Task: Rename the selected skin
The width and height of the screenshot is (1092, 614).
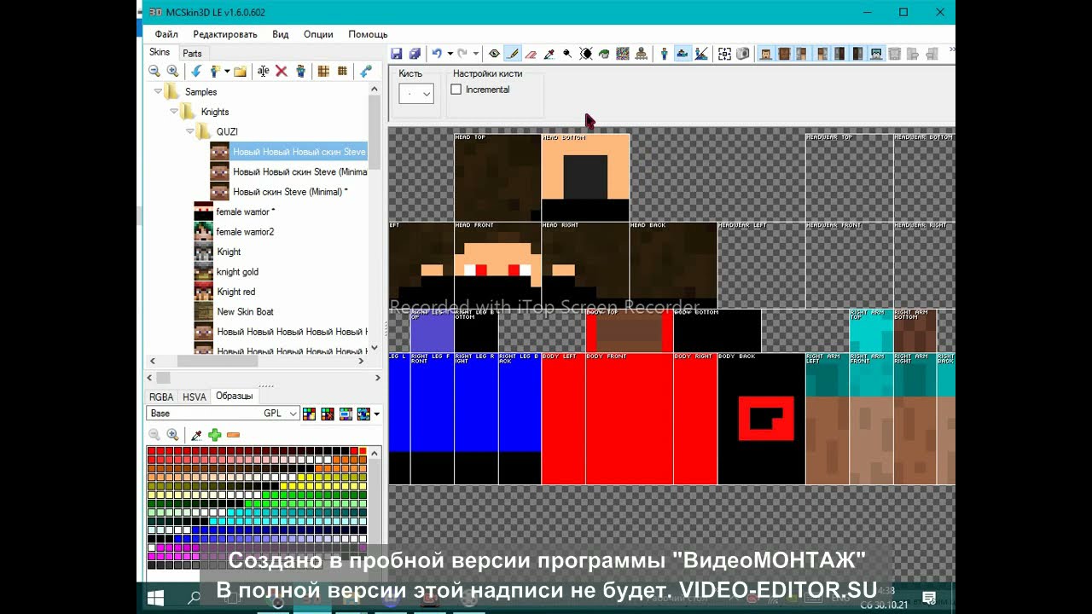Action: 264,72
